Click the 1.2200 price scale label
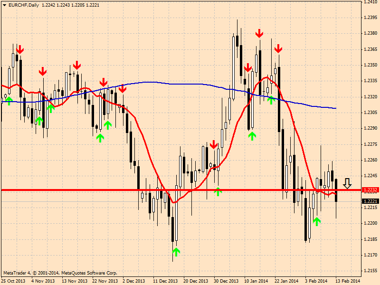The image size is (380, 285). tap(370, 223)
